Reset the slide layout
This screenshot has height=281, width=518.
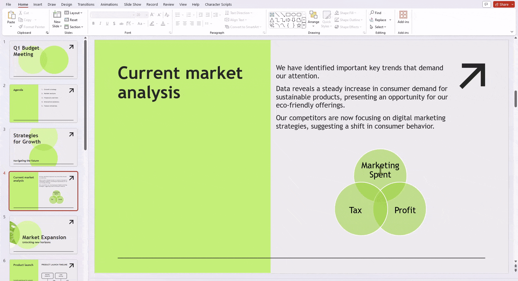click(71, 20)
